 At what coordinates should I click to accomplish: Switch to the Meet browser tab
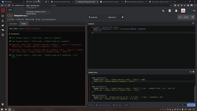[36, 2]
